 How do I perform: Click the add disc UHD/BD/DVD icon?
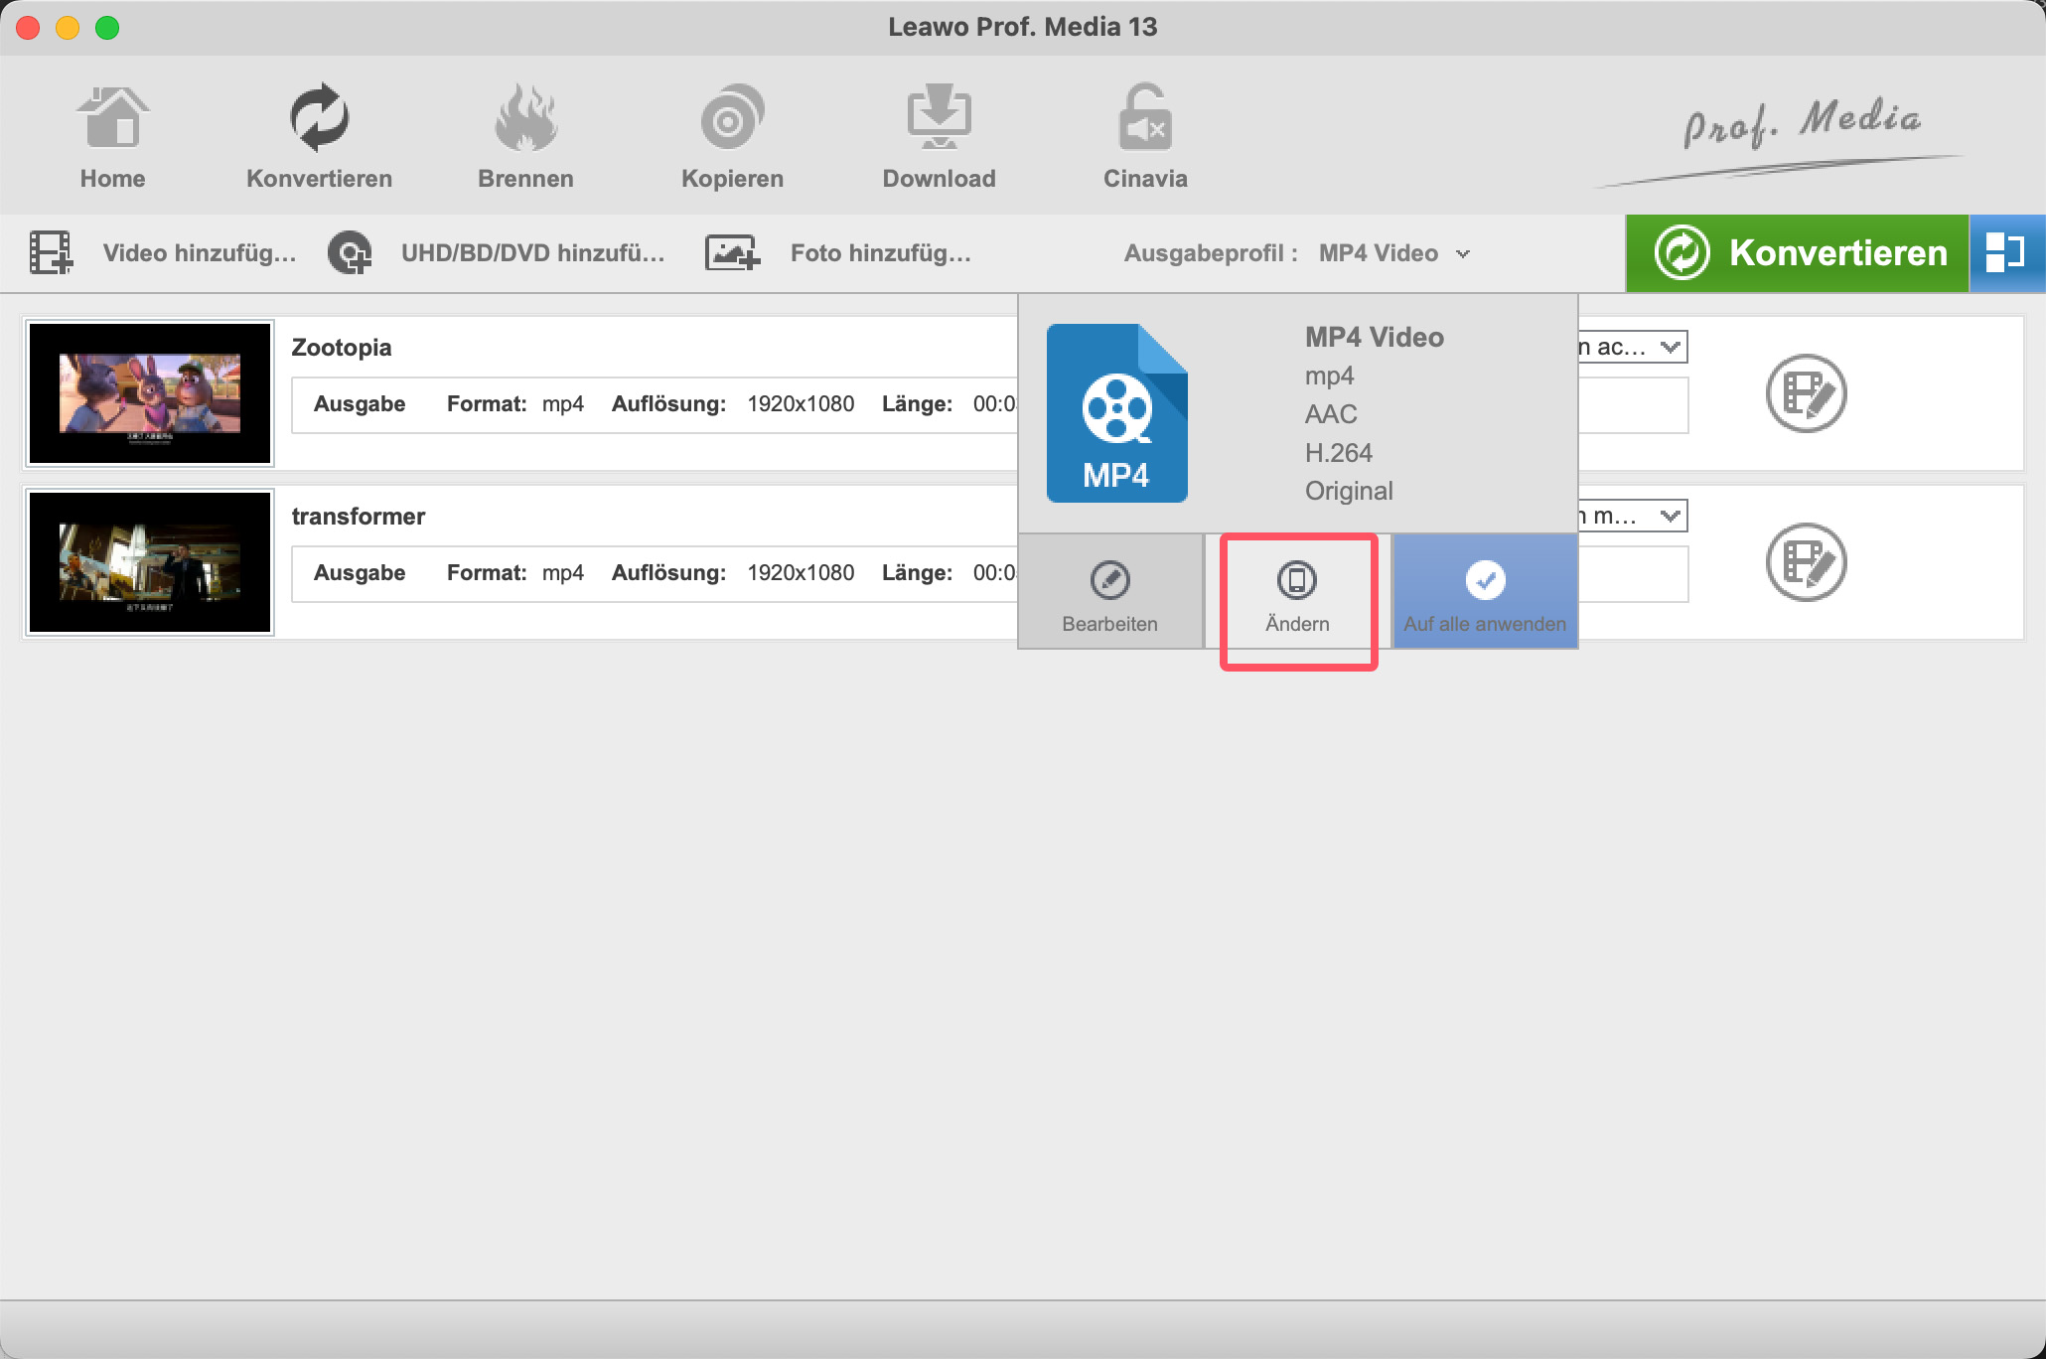coord(350,252)
